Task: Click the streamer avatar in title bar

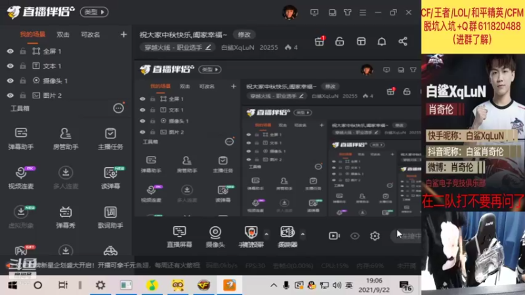Action: [x=290, y=12]
